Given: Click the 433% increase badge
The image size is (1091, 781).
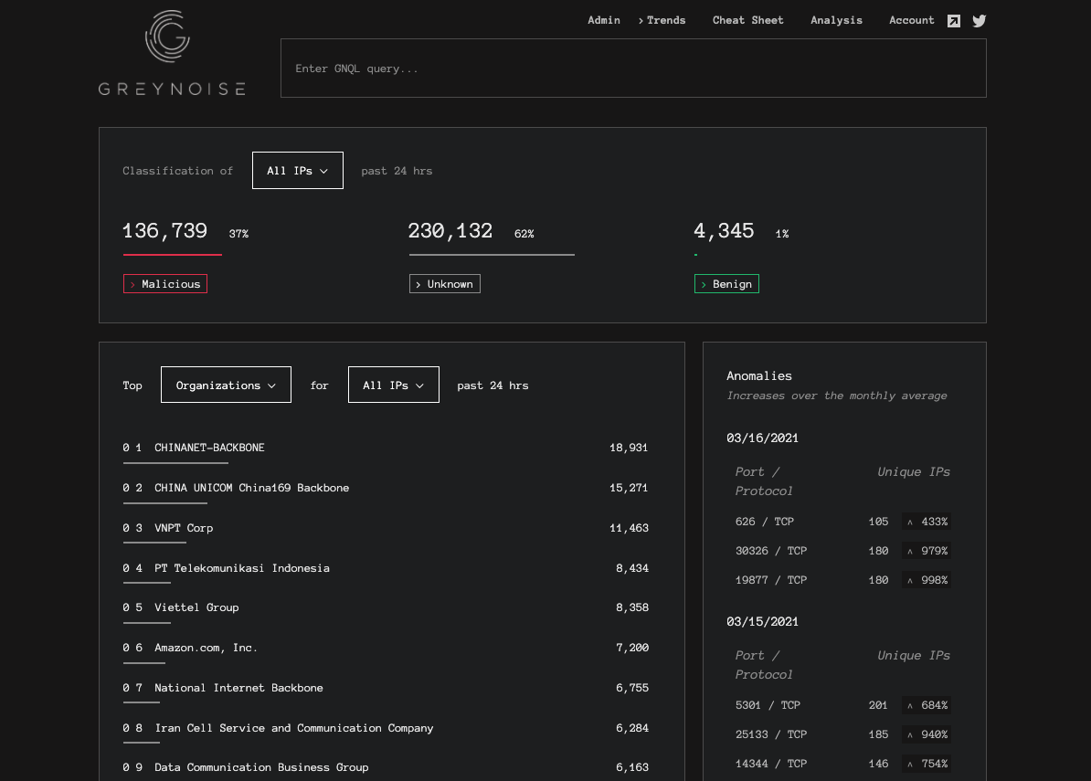Looking at the screenshot, I should (927, 522).
